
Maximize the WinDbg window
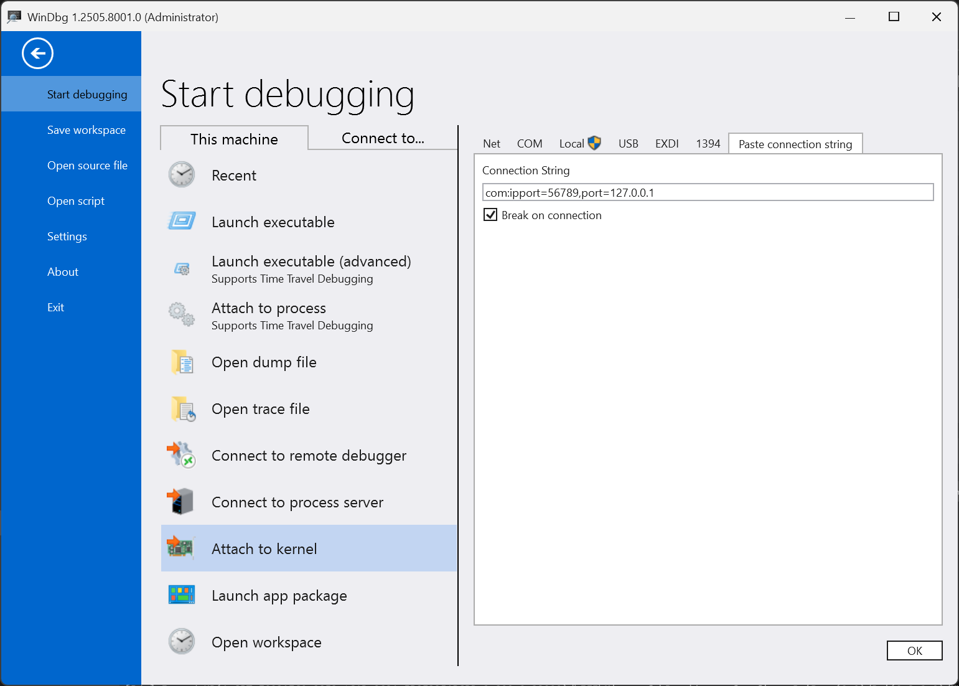[x=894, y=17]
